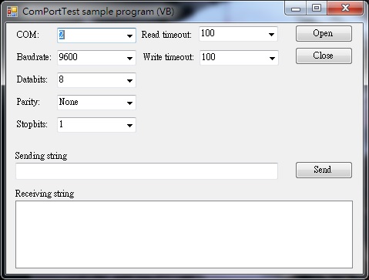The image size is (369, 280).
Task: Click inside the Receiving string text area
Action: [x=184, y=234]
